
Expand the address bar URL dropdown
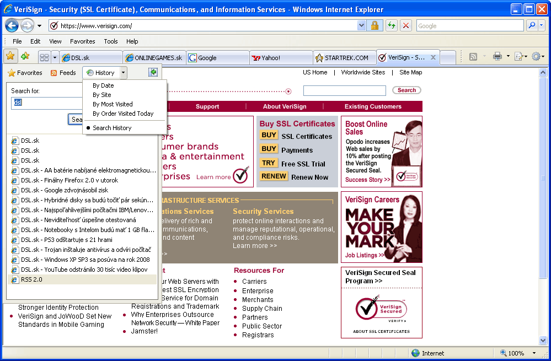[x=361, y=26]
